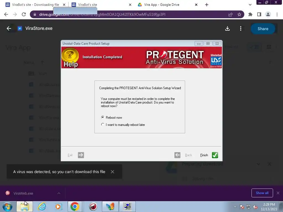The height and width of the screenshot is (212, 283).
Task: Open Windows Media Player taskbar icon
Action: [58, 206]
